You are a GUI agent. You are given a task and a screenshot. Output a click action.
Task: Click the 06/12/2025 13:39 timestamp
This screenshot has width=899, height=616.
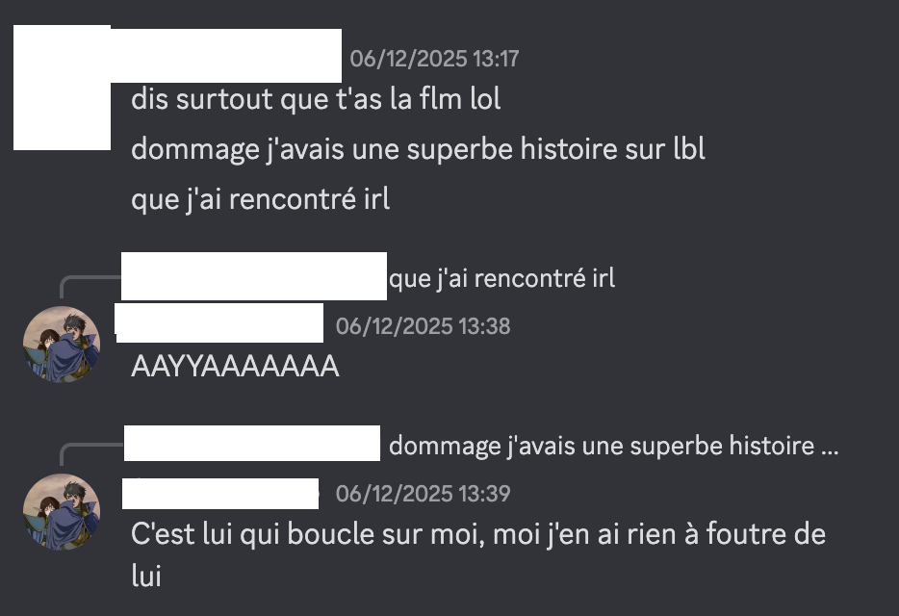click(423, 494)
